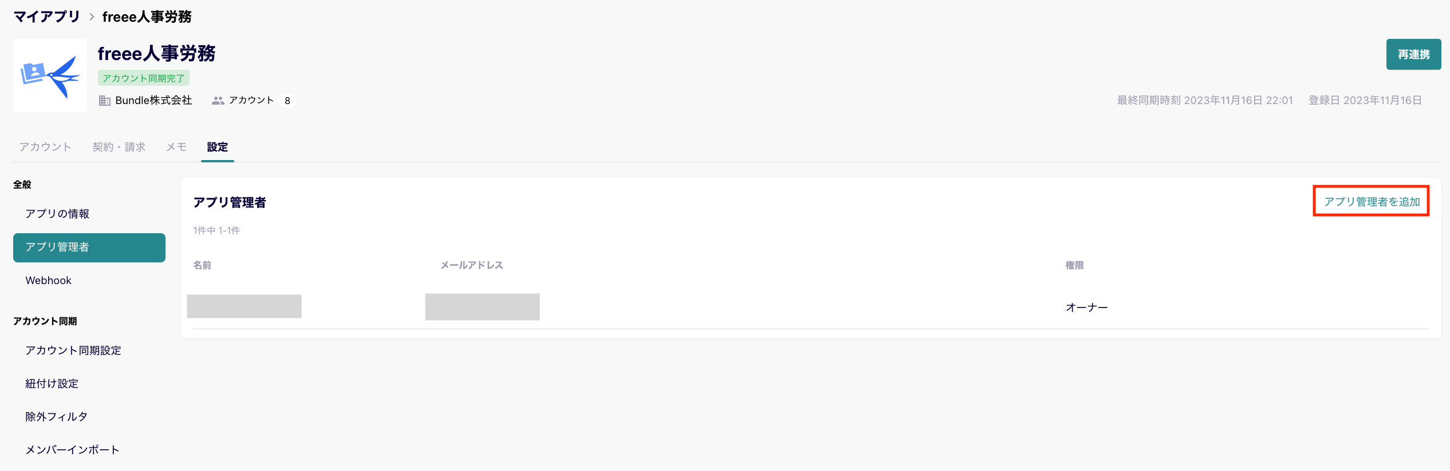Click the アカウント同期完了 status badge
Viewport: 1450px width, 471px height.
tap(144, 78)
